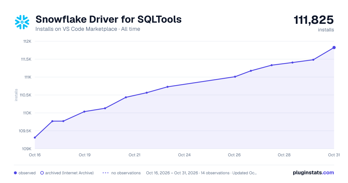Click the "installs" caption under 111,825
The width and height of the screenshot is (348, 183).
tap(326, 30)
